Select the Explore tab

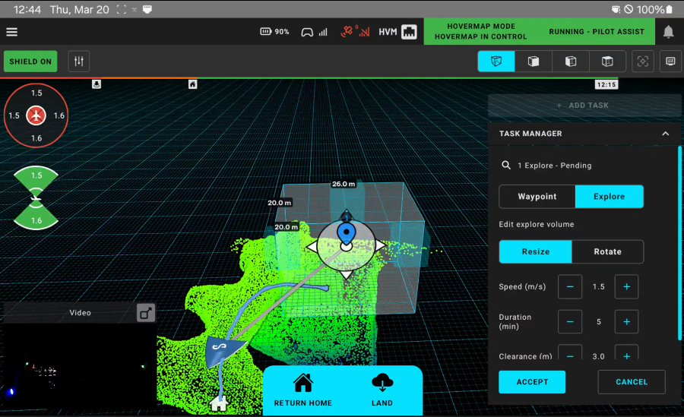tap(609, 197)
